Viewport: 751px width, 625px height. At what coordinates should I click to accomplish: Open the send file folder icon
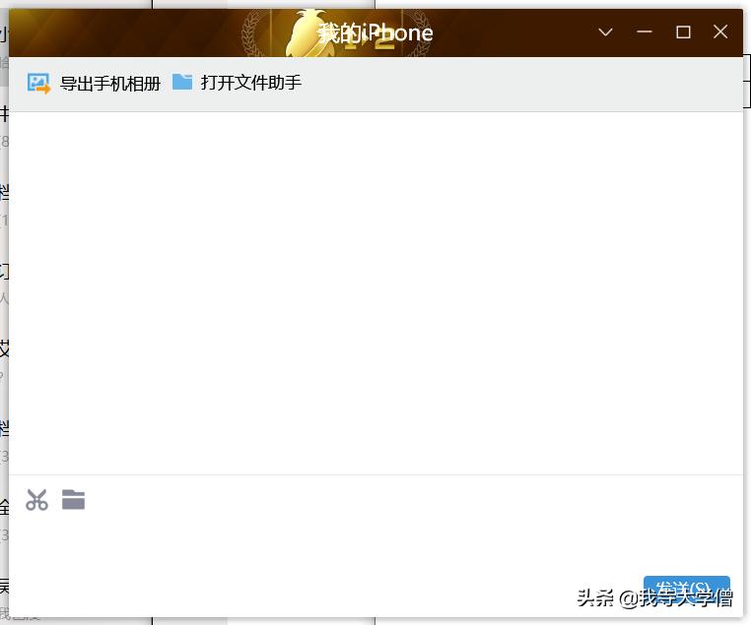tap(73, 500)
